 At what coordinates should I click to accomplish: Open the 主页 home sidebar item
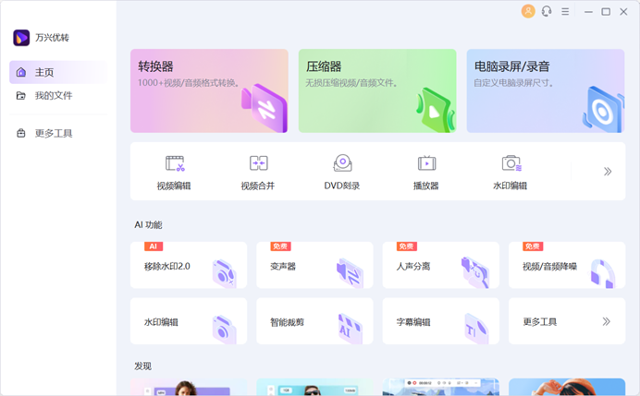click(58, 72)
